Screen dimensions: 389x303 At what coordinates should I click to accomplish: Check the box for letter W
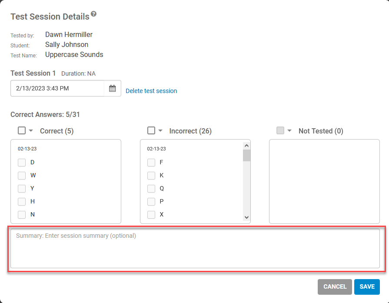pyautogui.click(x=22, y=176)
